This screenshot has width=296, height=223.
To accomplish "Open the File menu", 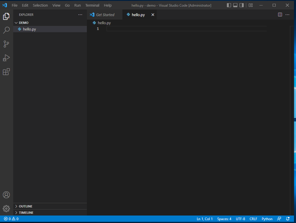I will pyautogui.click(x=15, y=5).
